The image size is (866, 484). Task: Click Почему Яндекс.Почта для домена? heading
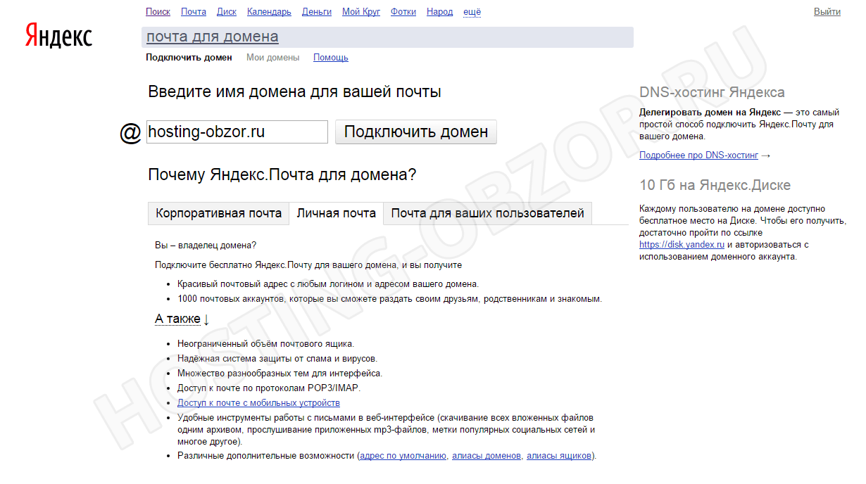click(x=282, y=175)
